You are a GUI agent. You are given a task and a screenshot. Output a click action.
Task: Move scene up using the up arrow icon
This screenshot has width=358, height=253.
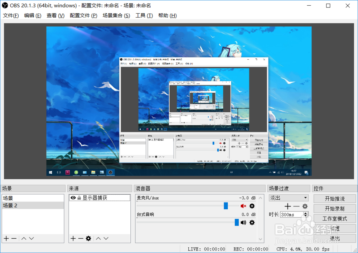click(23, 238)
